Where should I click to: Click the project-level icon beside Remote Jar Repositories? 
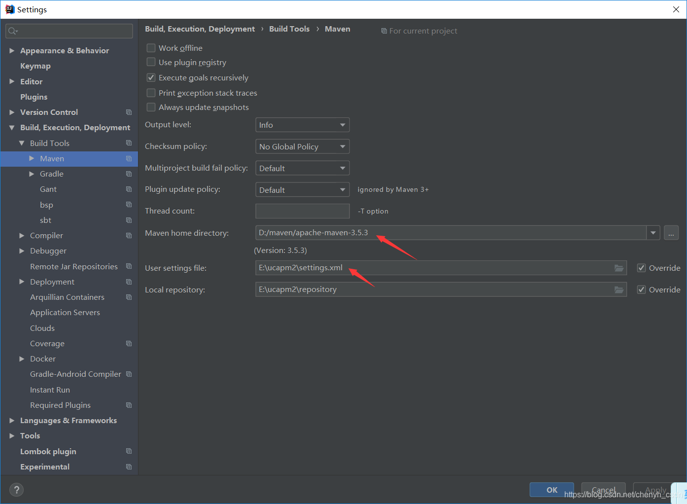[x=129, y=266]
